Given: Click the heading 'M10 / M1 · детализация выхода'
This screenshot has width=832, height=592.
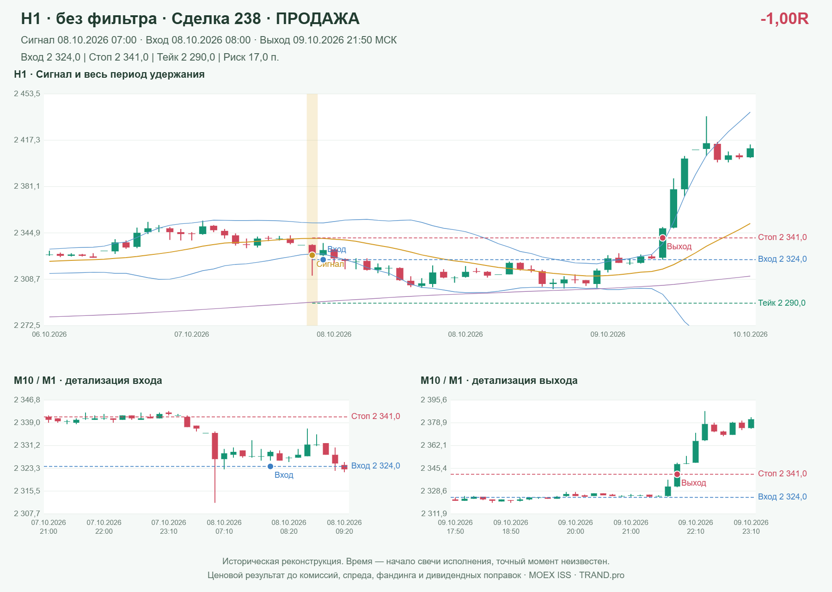Looking at the screenshot, I should (499, 381).
